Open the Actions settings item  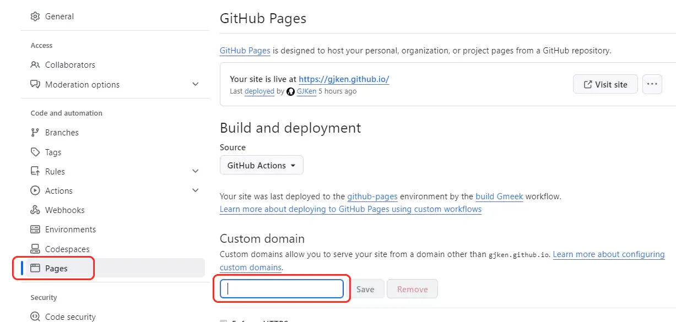(x=59, y=191)
